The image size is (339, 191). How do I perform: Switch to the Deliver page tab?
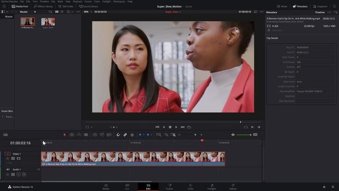[x=233, y=187]
